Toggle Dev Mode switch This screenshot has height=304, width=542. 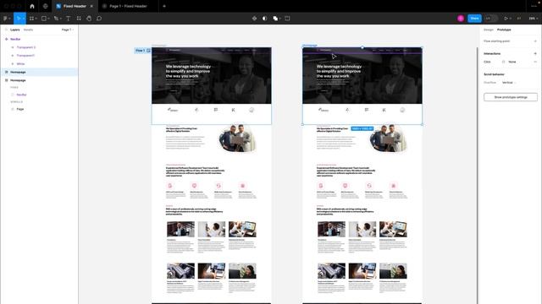pyautogui.click(x=491, y=19)
